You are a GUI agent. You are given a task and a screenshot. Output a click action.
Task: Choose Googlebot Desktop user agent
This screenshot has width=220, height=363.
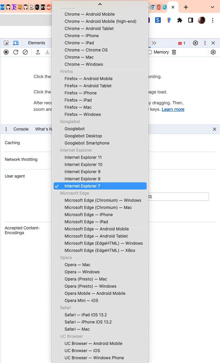tap(100, 136)
